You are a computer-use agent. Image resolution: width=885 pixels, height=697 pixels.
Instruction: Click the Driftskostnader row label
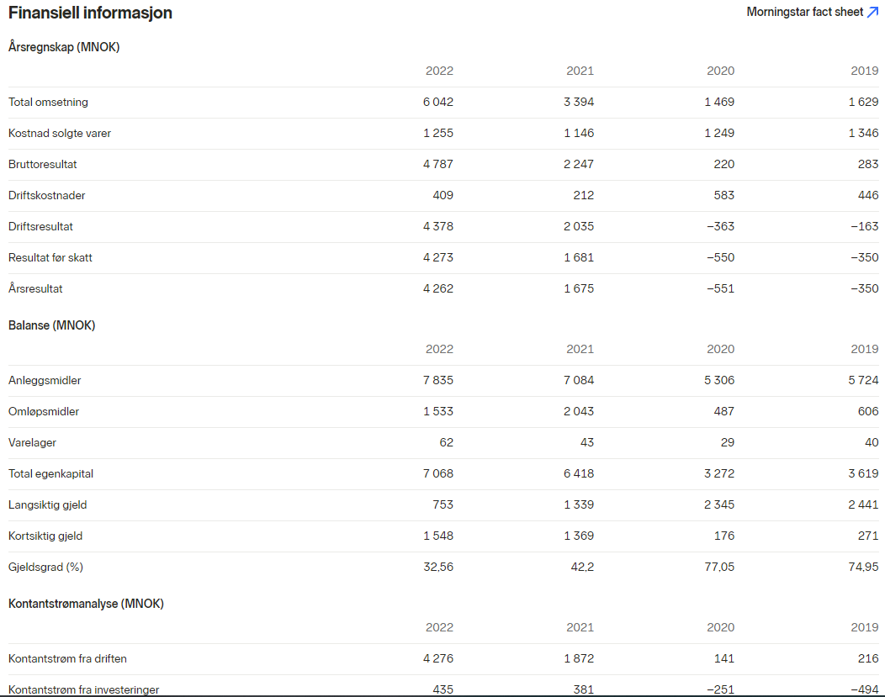(47, 196)
